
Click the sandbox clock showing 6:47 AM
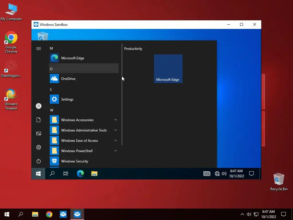tap(237, 173)
